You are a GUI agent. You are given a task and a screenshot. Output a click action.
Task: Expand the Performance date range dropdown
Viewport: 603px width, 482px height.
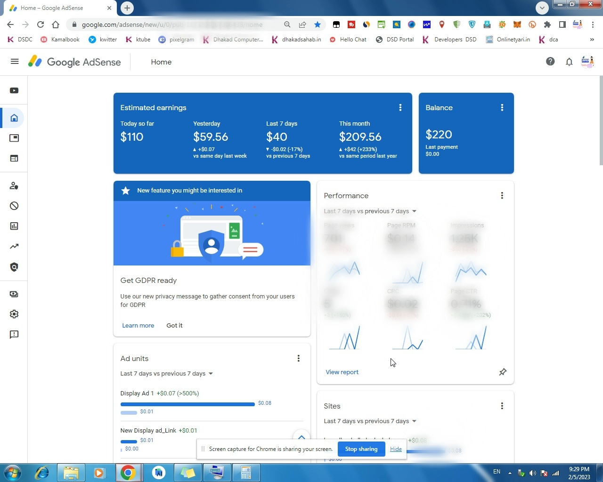click(370, 211)
